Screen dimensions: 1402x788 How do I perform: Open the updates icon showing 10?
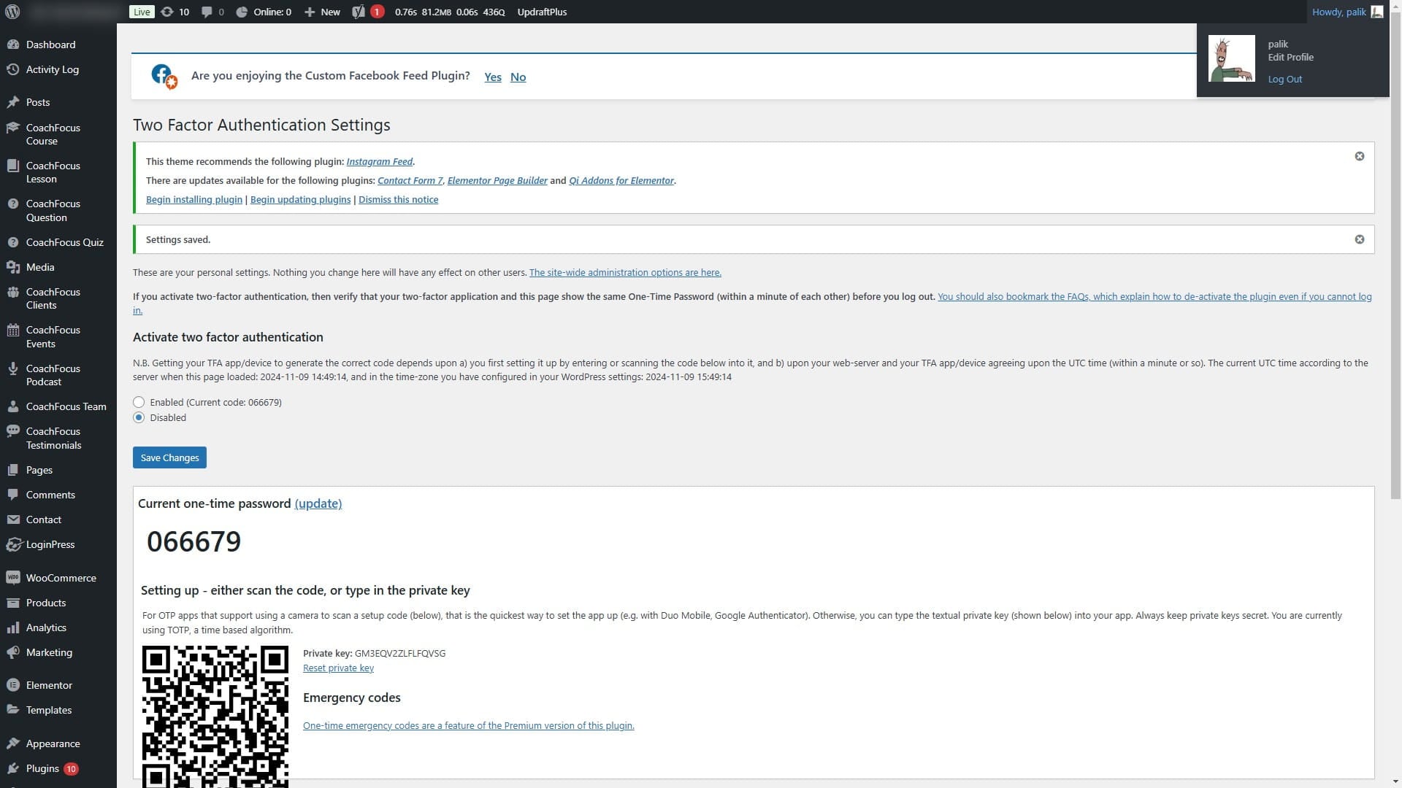coord(175,12)
